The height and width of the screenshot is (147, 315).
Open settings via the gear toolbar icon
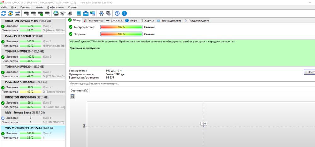coord(101,14)
